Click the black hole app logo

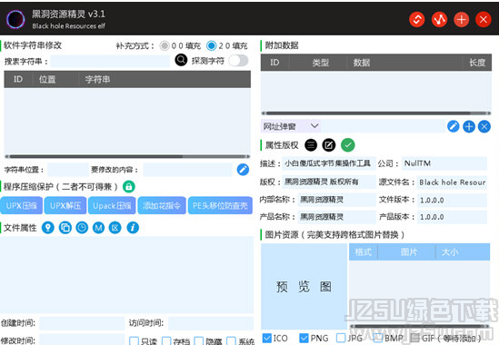coord(15,19)
